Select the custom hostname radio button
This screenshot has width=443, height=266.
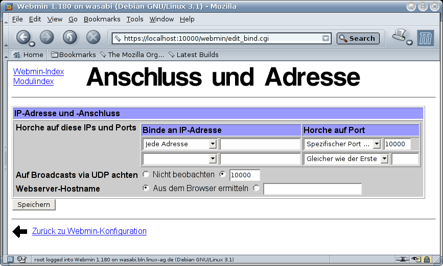point(257,188)
